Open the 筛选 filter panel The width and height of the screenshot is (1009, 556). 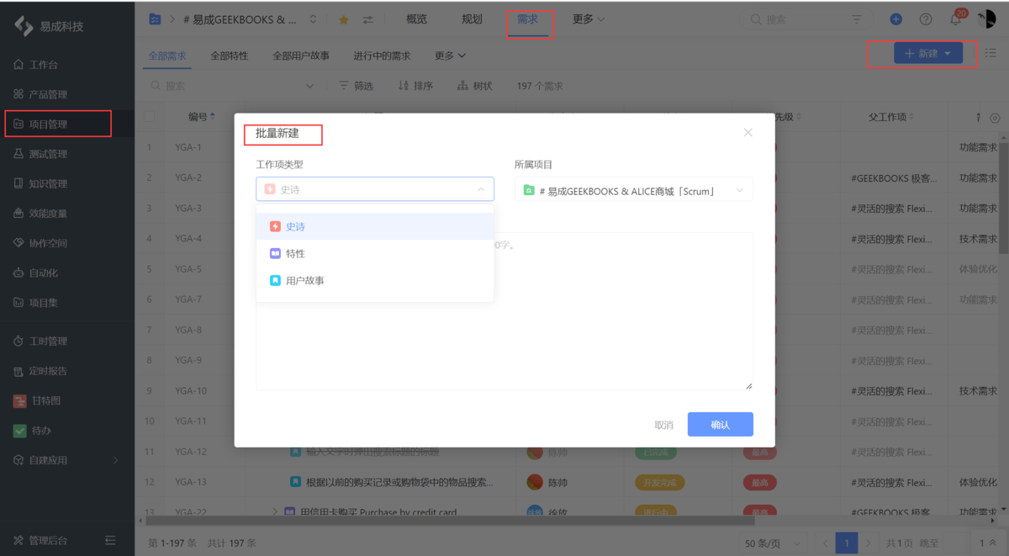(357, 85)
